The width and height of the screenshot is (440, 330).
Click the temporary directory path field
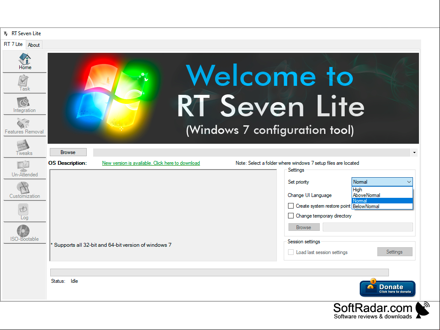[368, 227]
